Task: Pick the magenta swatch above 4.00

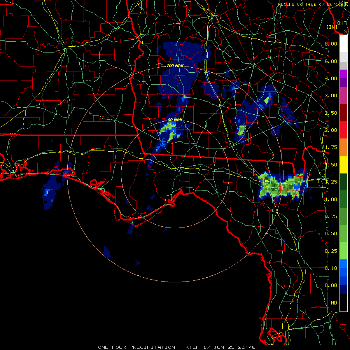Action: pos(343,74)
